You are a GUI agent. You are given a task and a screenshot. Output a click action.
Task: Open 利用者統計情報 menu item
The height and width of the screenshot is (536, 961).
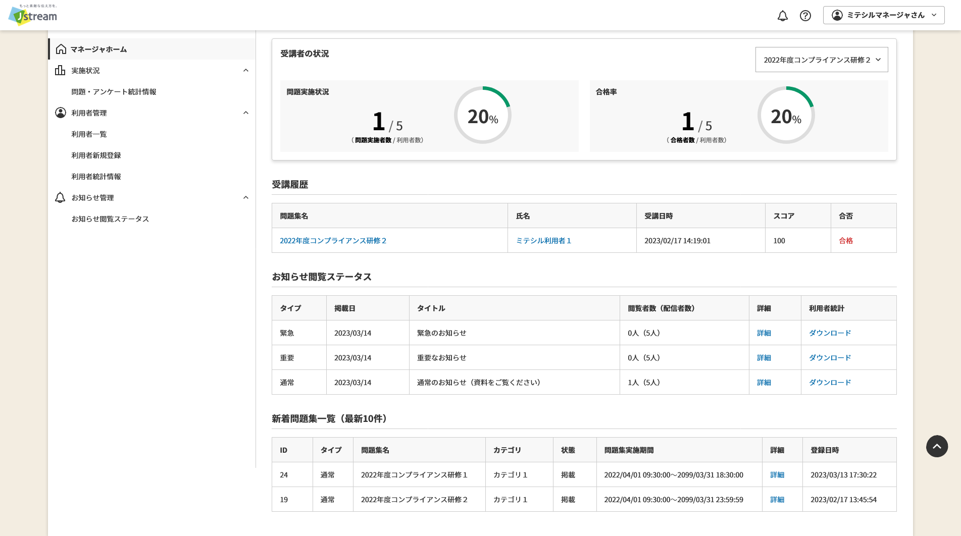click(x=96, y=176)
